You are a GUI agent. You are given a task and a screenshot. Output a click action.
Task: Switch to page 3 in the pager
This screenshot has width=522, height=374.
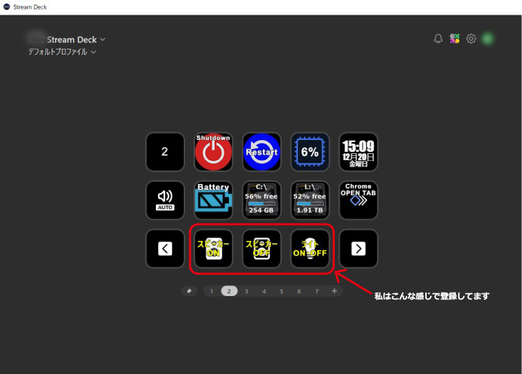pos(246,291)
